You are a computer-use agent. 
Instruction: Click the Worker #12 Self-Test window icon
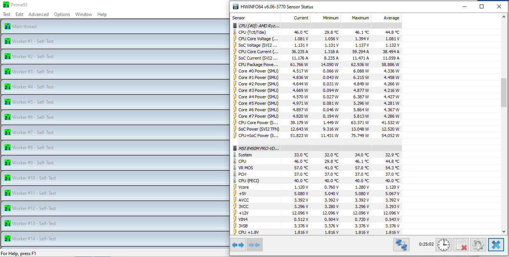pyautogui.click(x=8, y=208)
